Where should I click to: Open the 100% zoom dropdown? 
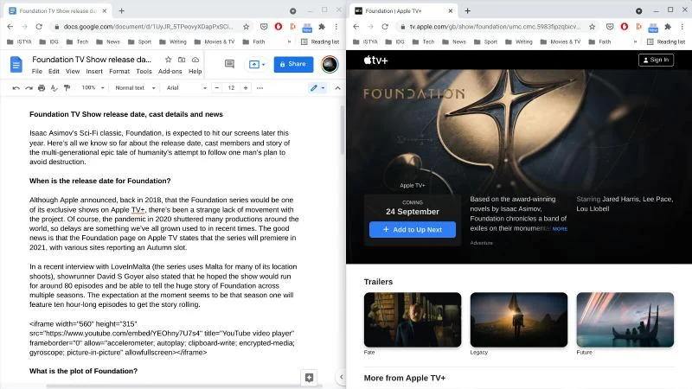(x=93, y=88)
